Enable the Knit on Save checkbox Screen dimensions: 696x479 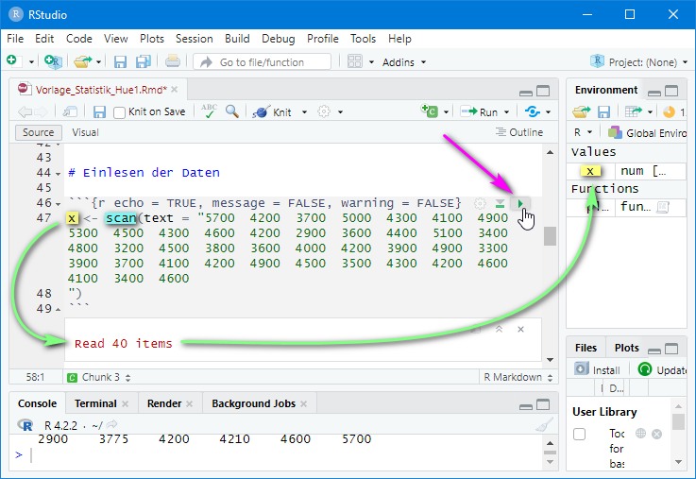pyautogui.click(x=119, y=112)
